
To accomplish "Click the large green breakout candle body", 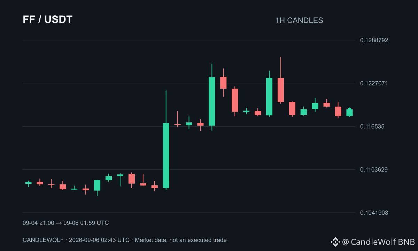I will tap(166, 155).
